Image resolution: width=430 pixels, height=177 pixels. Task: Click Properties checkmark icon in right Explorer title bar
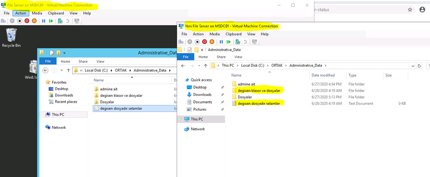(190, 50)
